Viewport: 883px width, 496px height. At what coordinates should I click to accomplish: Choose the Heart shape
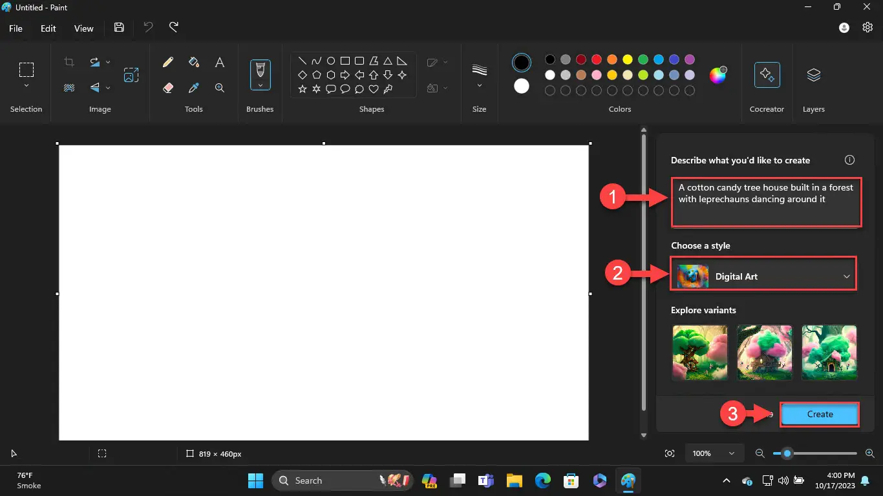coord(374,89)
